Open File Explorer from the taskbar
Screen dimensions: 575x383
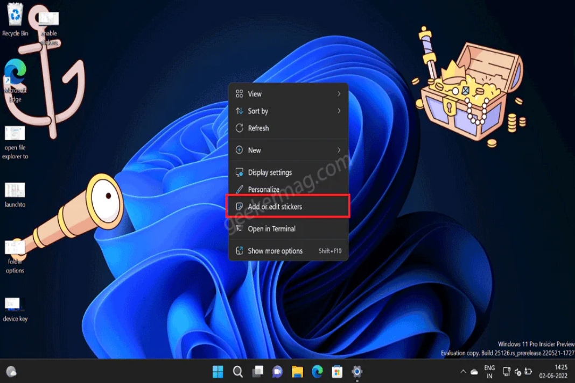[297, 371]
